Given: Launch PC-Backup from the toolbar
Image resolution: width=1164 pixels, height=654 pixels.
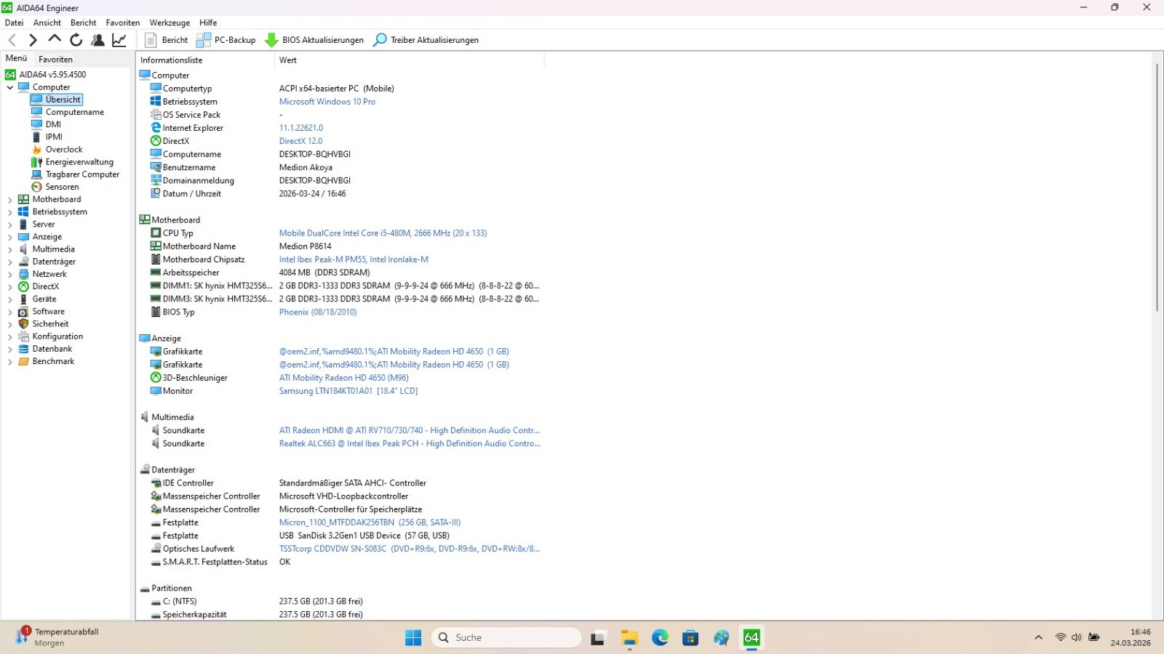Looking at the screenshot, I should point(226,40).
